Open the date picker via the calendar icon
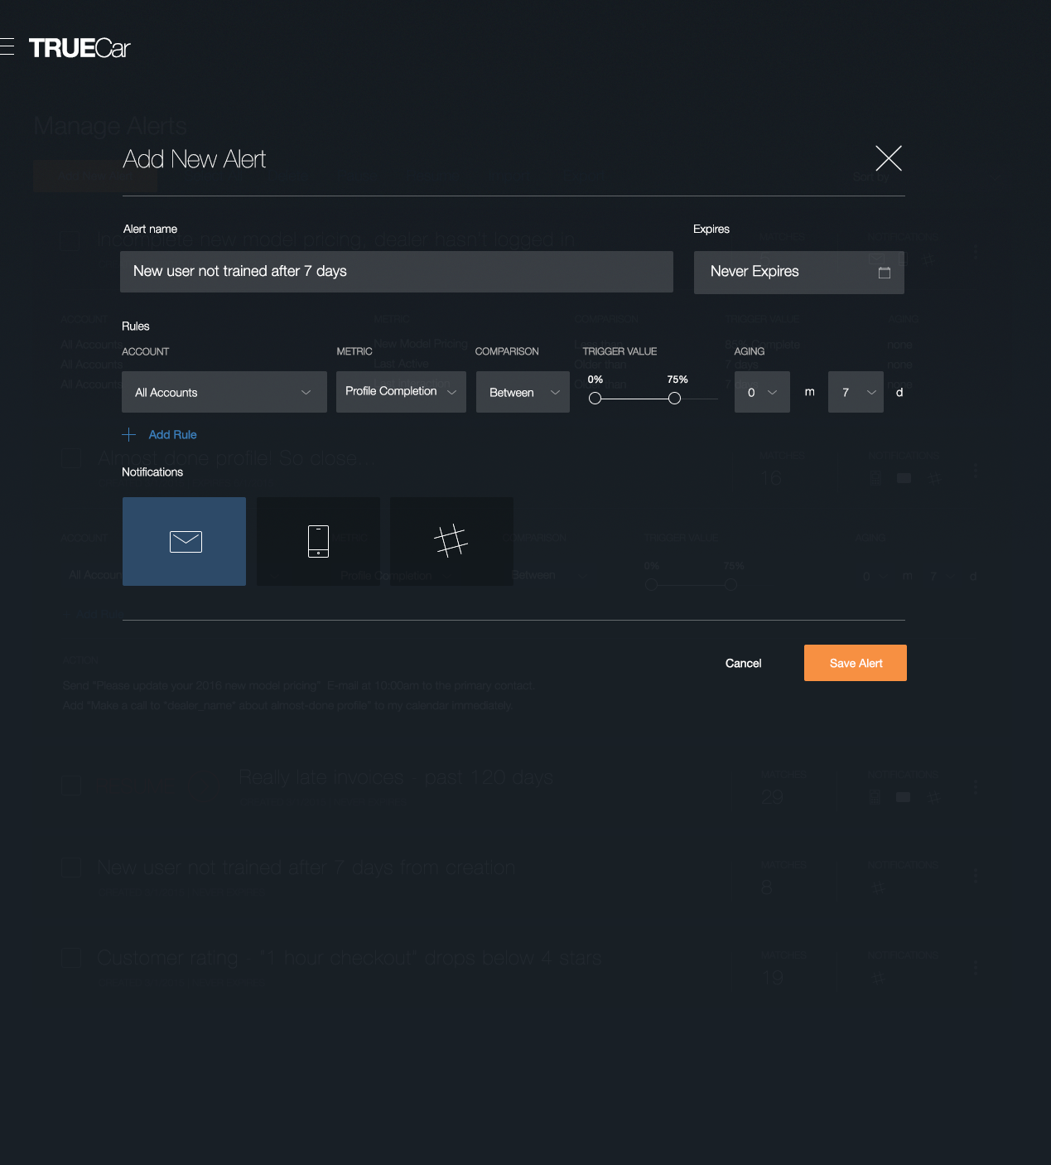Viewport: 1051px width, 1165px height. [883, 271]
